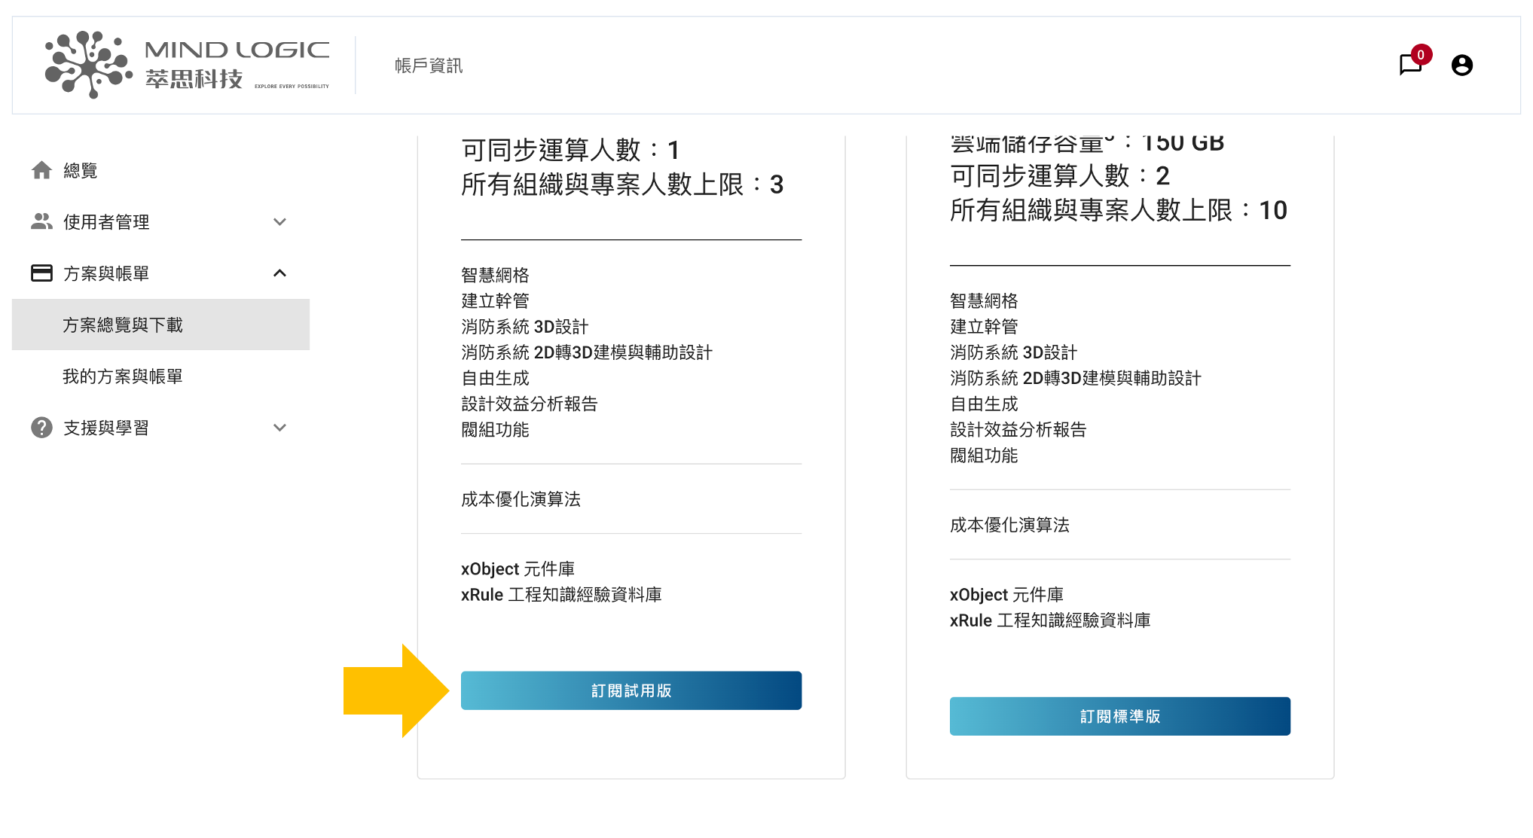Click the 帳戶資訊 header title

[428, 66]
